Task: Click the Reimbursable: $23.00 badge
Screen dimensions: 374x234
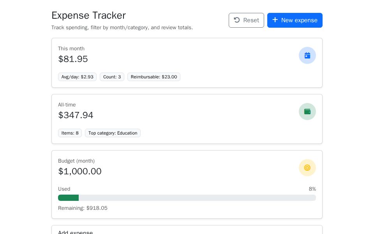Action: tap(153, 77)
